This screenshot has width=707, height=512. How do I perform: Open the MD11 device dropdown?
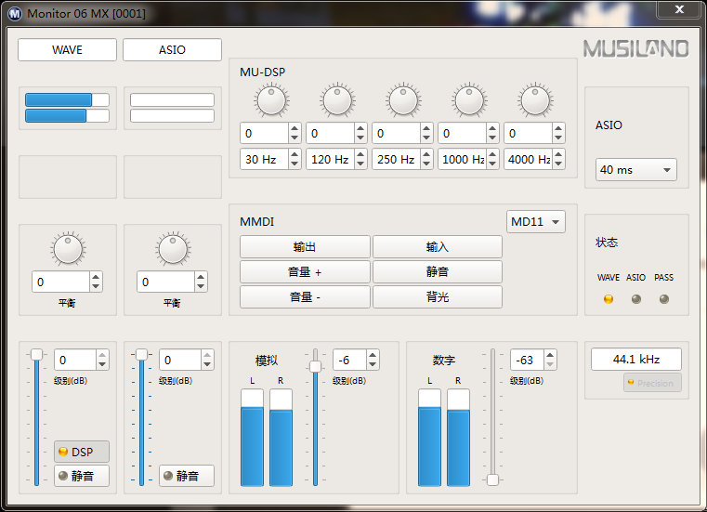[x=536, y=221]
